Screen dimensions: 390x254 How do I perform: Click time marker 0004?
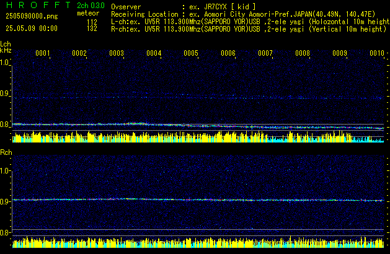coord(154,53)
